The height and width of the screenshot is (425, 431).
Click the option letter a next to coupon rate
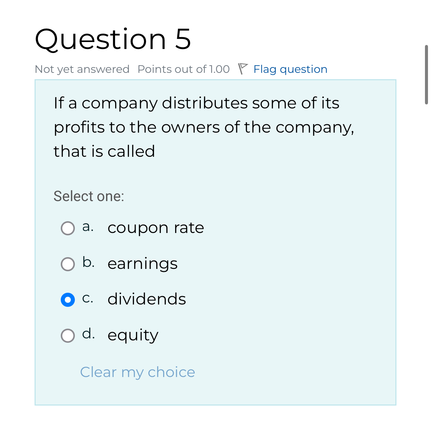coord(88,227)
